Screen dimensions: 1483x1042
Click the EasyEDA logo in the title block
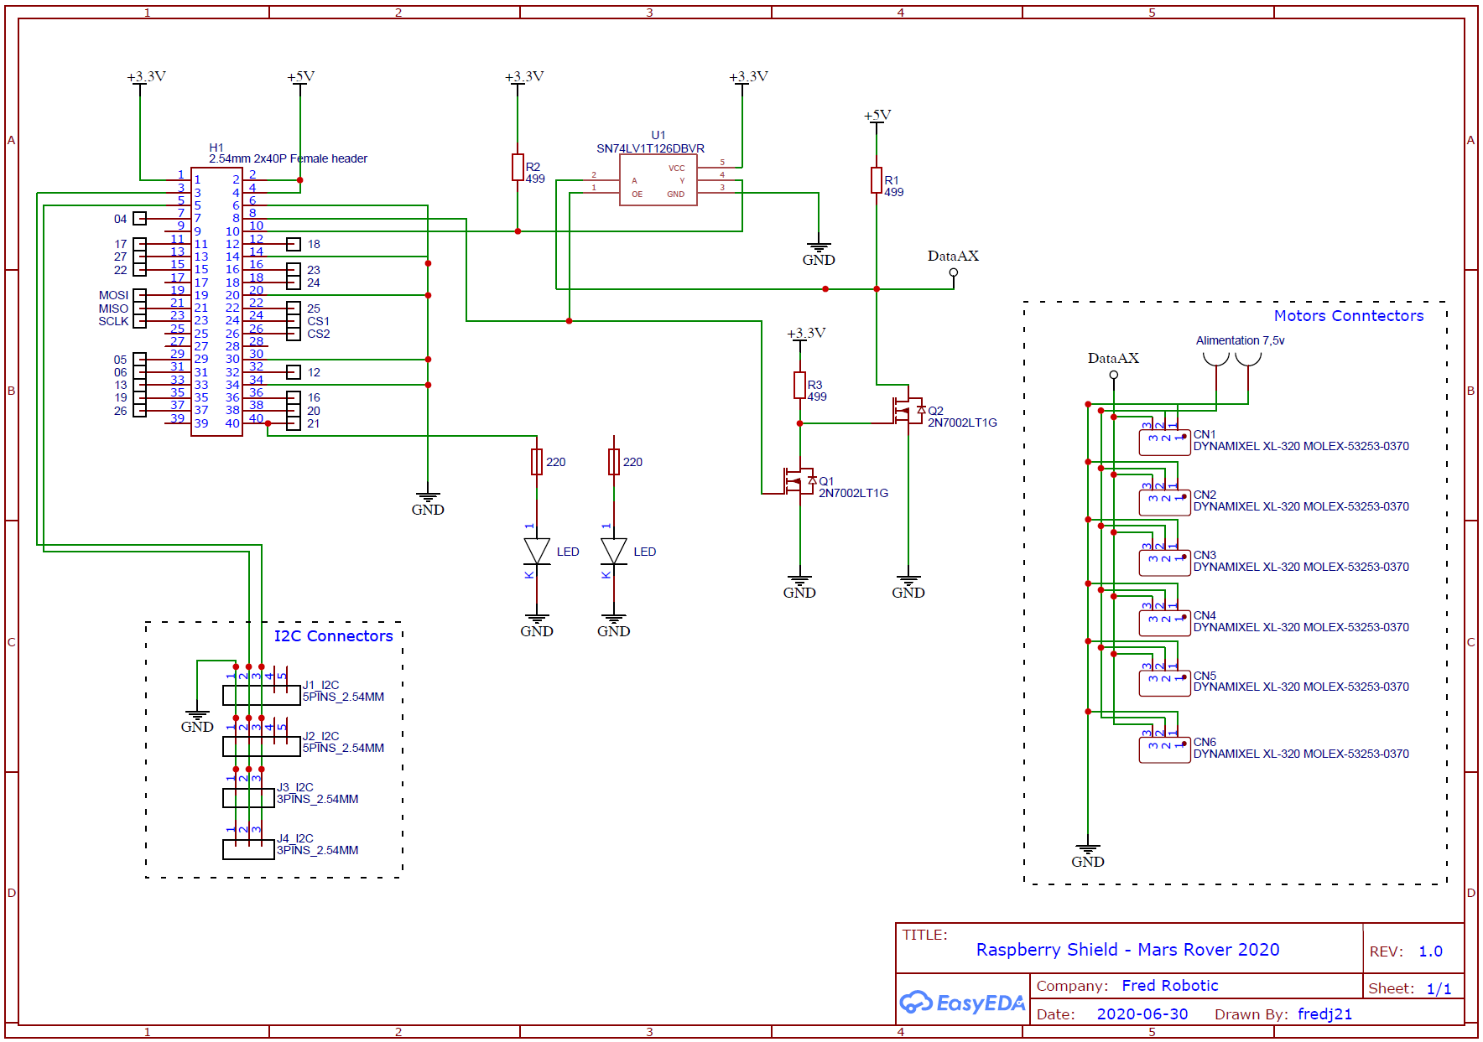pyautogui.click(x=962, y=1002)
